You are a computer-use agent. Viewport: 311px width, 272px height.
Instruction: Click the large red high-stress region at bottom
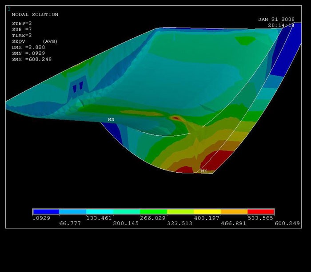click(x=216, y=161)
